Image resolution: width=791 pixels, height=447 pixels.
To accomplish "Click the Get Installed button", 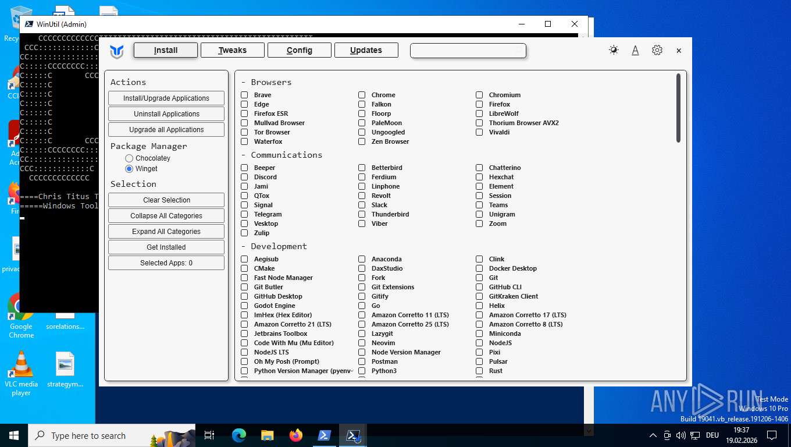I will [x=166, y=247].
